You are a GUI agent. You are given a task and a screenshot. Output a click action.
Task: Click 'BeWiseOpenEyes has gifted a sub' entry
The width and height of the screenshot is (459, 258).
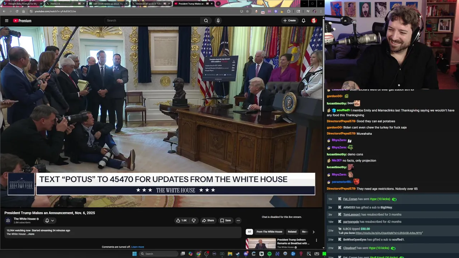point(374,239)
